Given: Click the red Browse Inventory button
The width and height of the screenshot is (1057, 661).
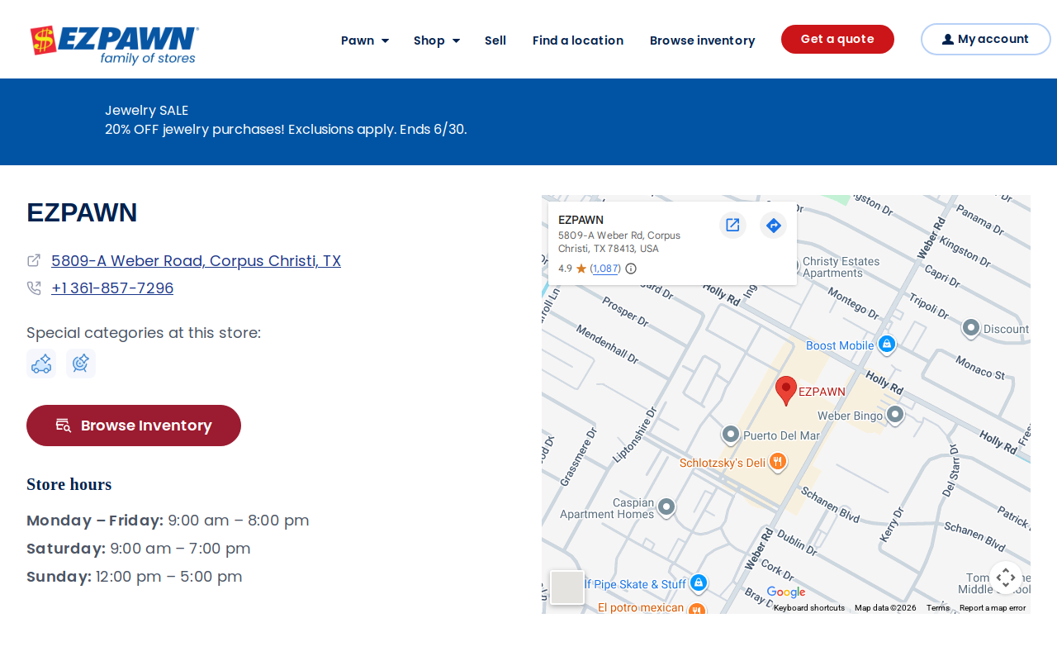Looking at the screenshot, I should (134, 426).
